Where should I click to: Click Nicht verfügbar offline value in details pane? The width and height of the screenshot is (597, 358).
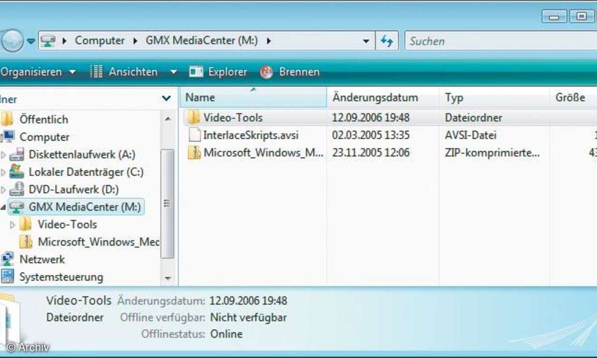248,317
